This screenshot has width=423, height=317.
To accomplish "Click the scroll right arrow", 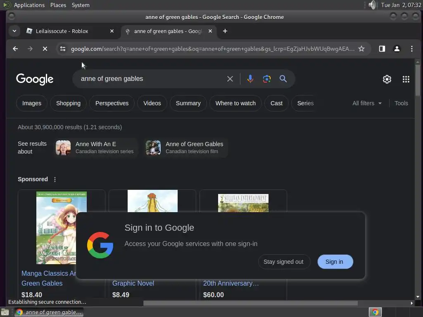I will tap(412, 303).
